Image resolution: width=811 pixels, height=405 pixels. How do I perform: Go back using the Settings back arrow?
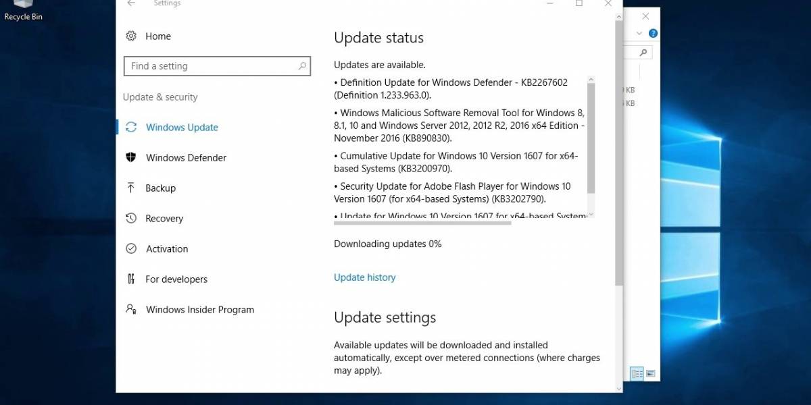coord(131,3)
